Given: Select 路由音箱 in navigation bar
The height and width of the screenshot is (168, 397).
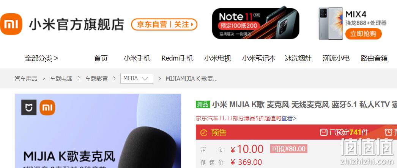Looking at the screenshot, I should (374, 58).
